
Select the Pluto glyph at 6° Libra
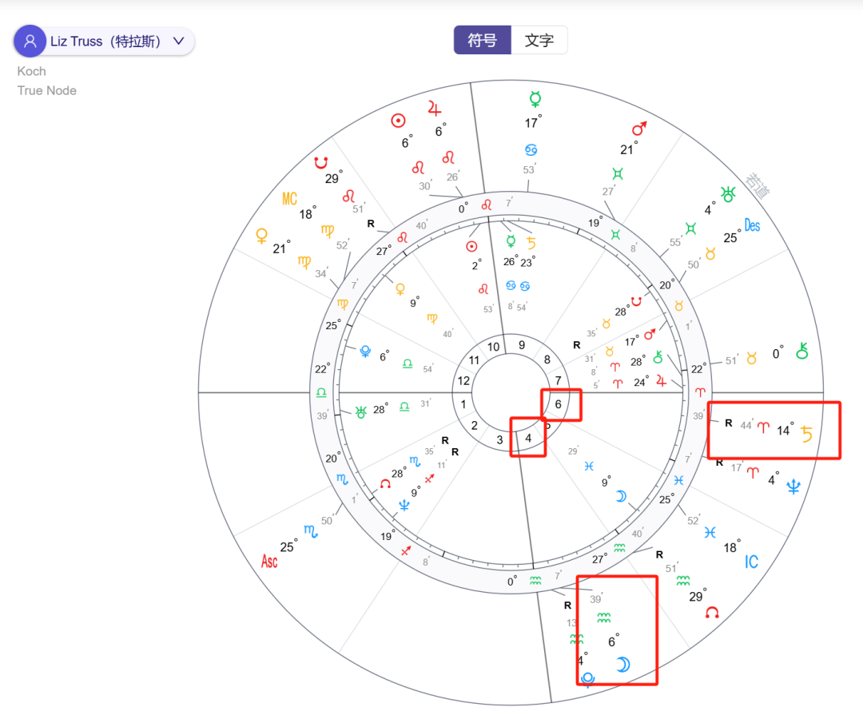click(365, 351)
